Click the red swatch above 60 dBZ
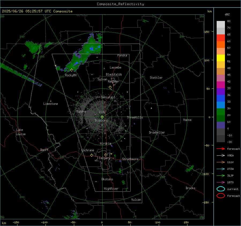Screen dimensions: 241x226 click(221, 38)
